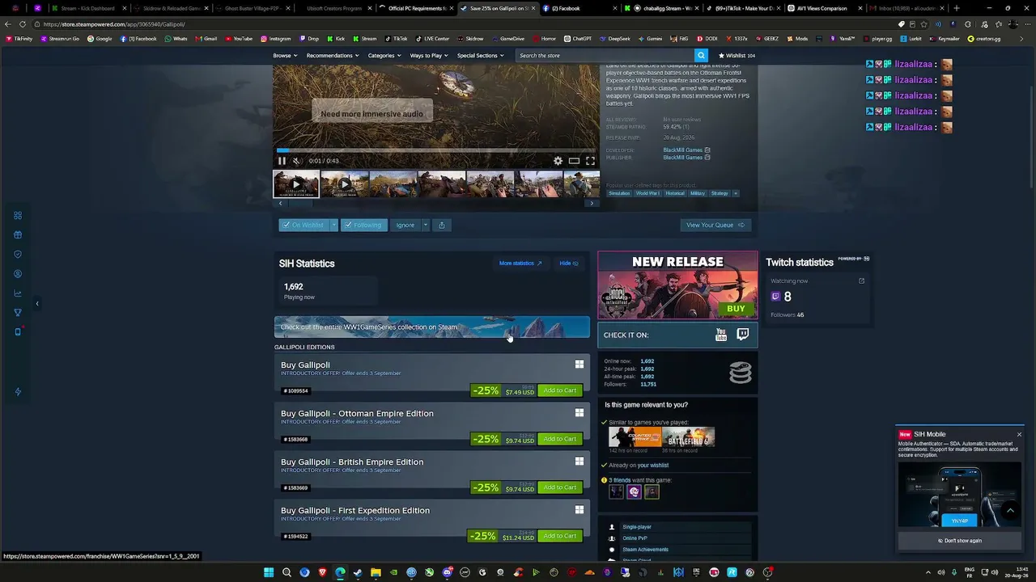Enter fullscreen for the trailer
Viewport: 1036px width, 582px height.
pos(590,161)
